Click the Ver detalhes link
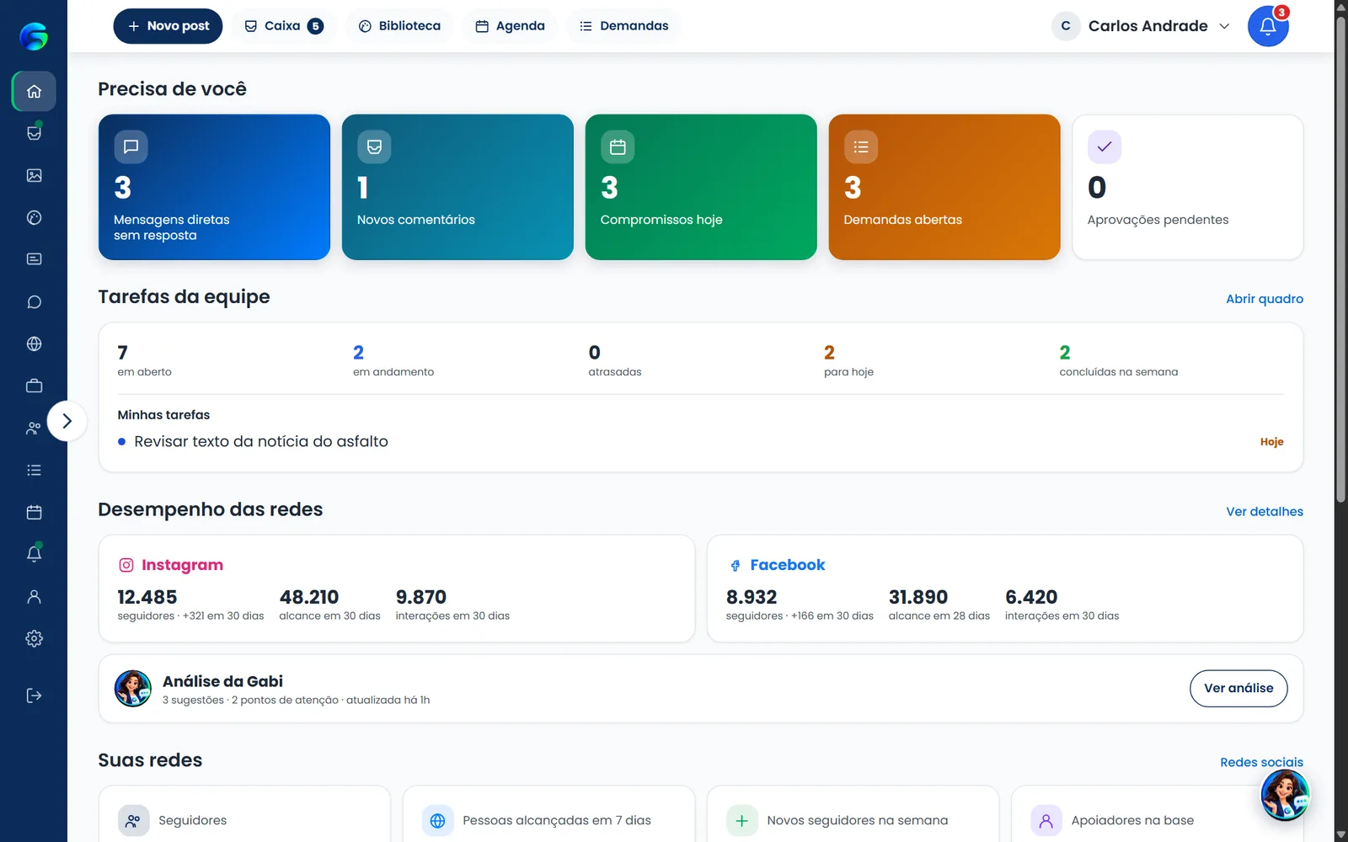The image size is (1348, 842). click(x=1265, y=512)
